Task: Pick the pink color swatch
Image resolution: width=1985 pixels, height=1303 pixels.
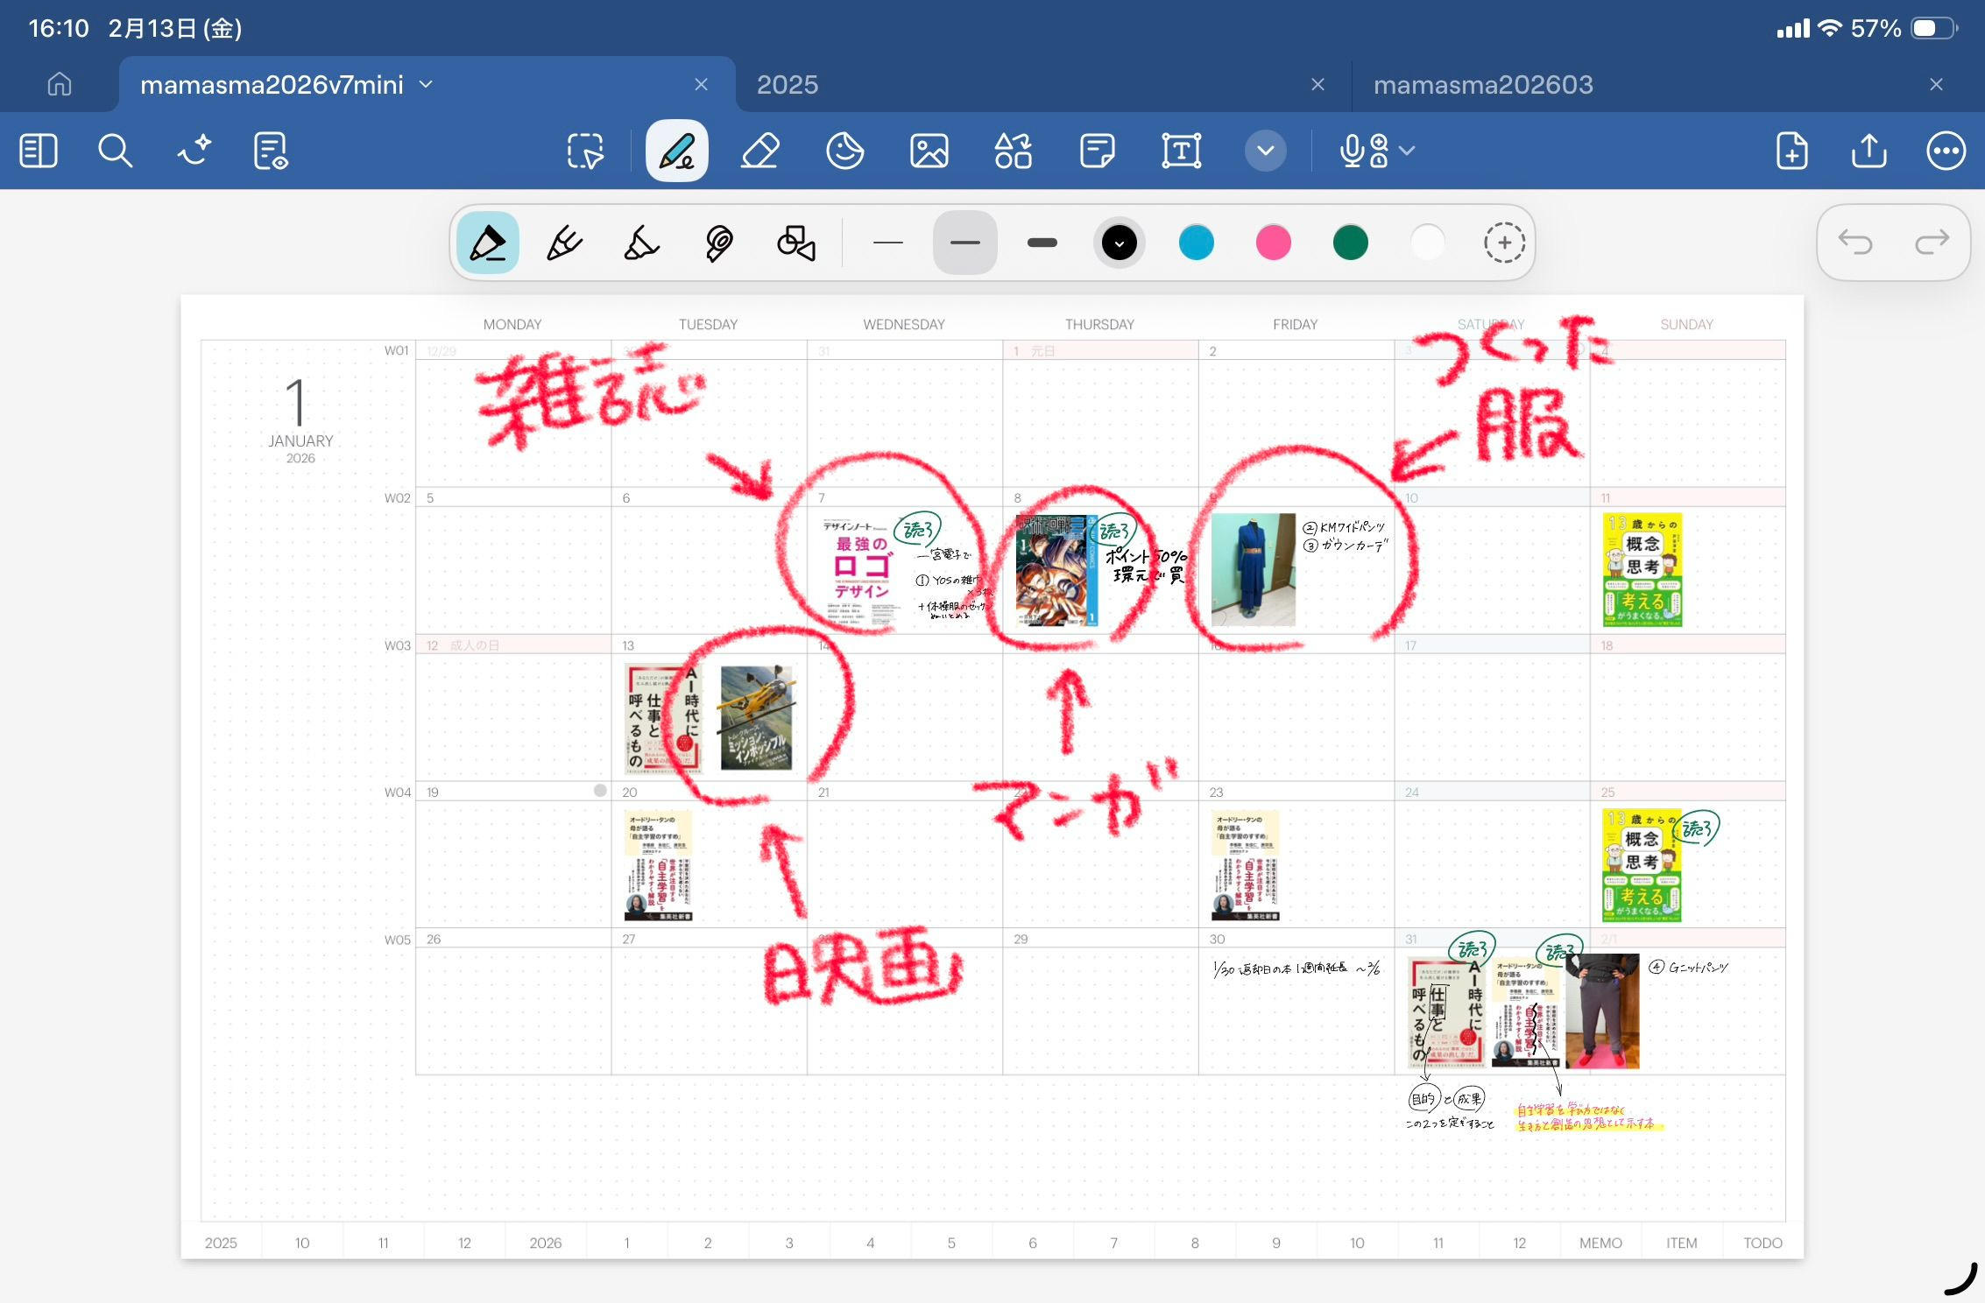Action: pos(1272,243)
